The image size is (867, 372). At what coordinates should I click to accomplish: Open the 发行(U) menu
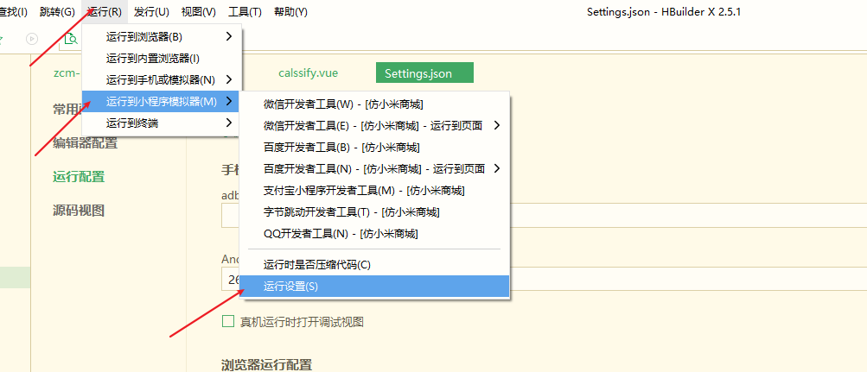tap(151, 11)
